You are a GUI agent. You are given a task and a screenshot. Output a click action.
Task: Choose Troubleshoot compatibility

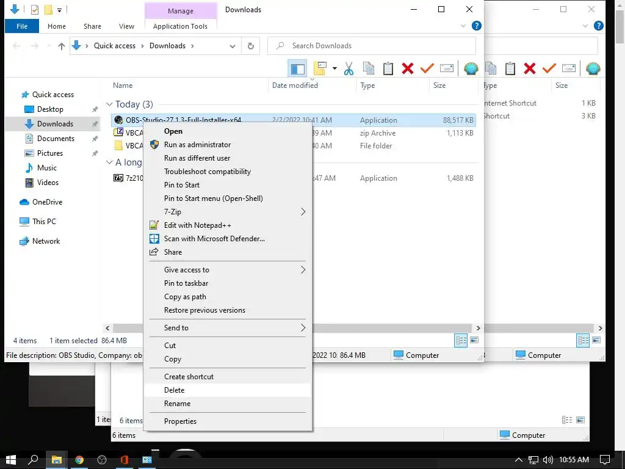(x=227, y=172)
